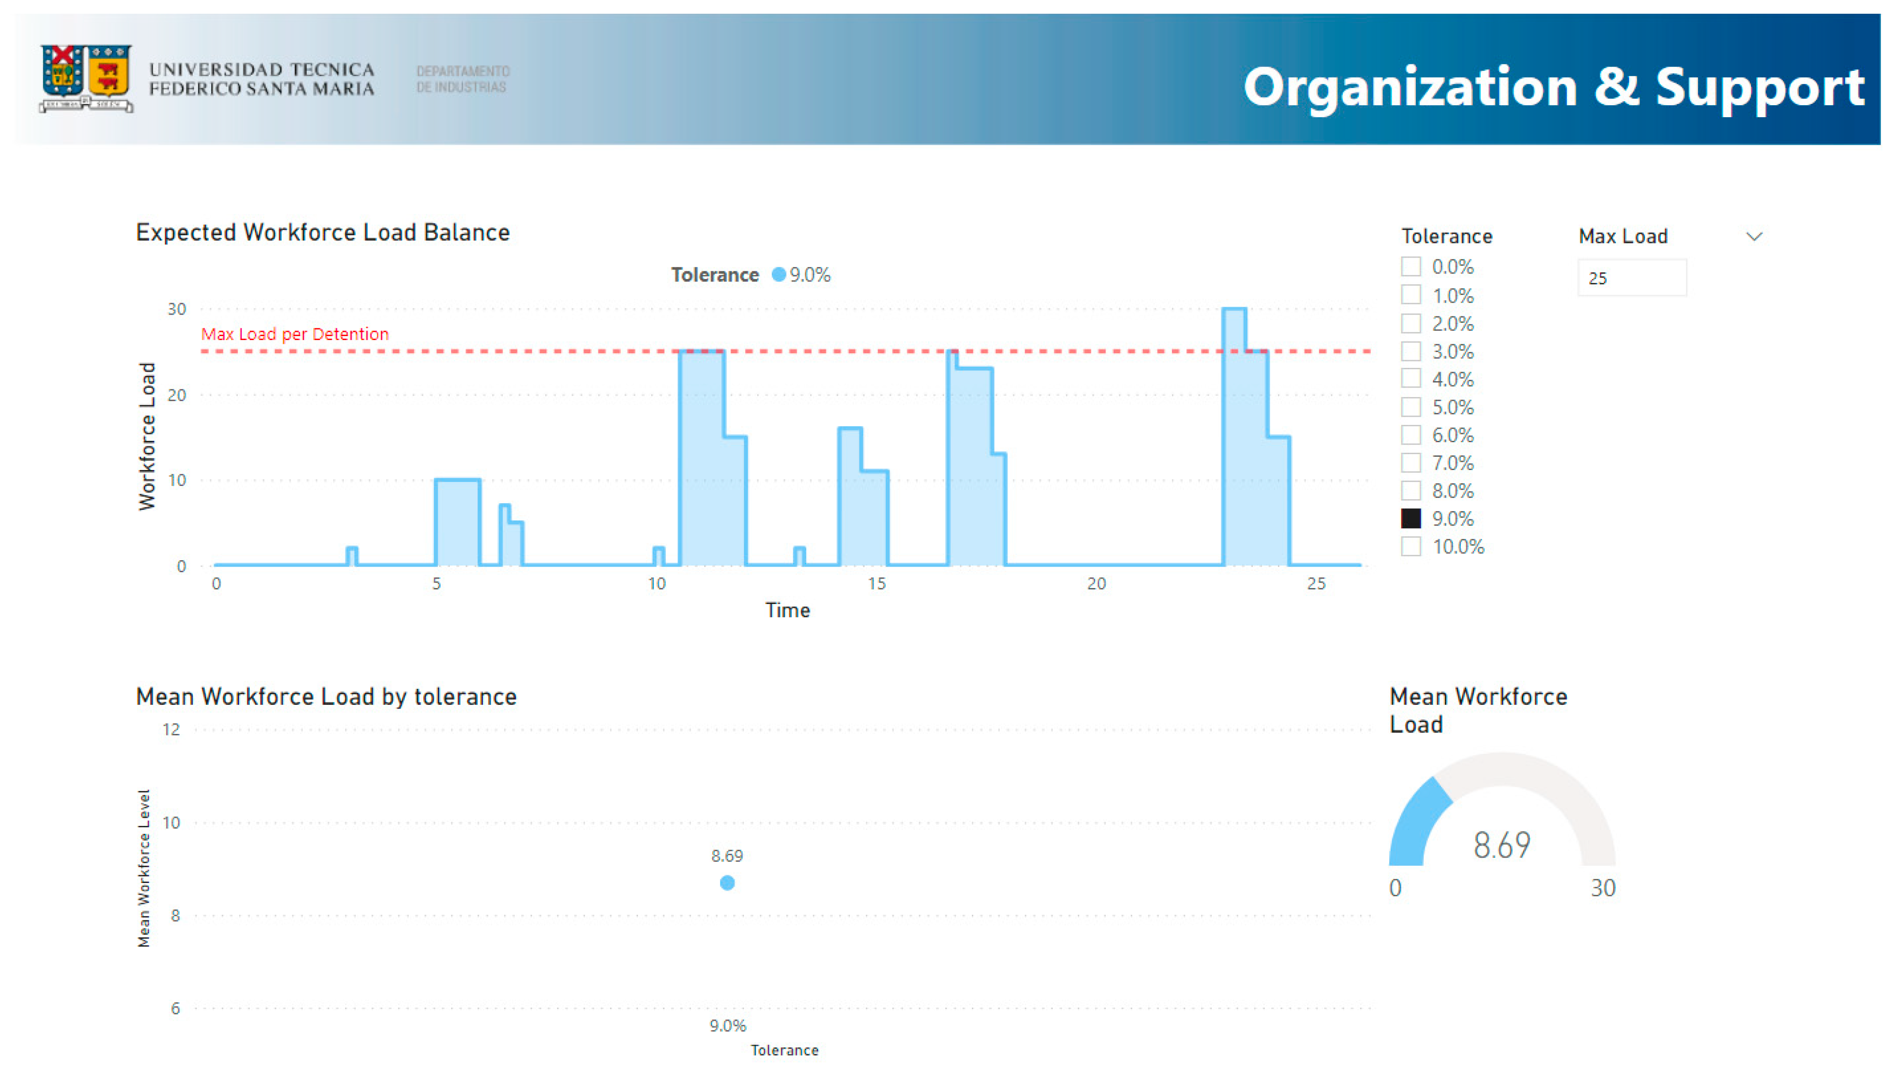The width and height of the screenshot is (1897, 1074).
Task: Click the Departamento de Industrias logo text
Action: [462, 79]
